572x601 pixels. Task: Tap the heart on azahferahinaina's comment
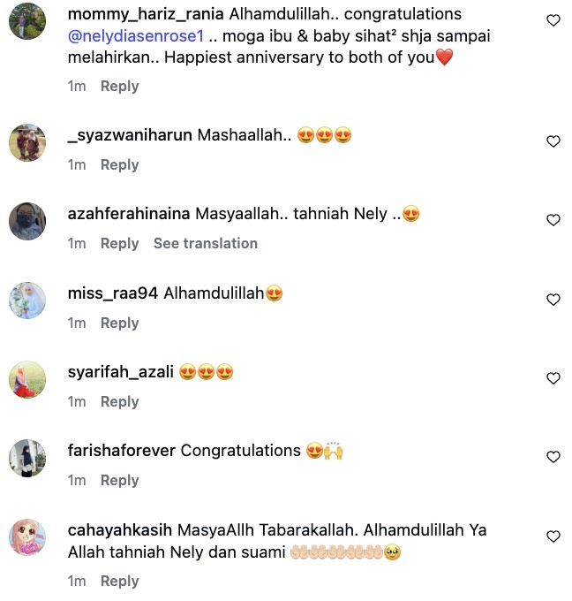(553, 220)
